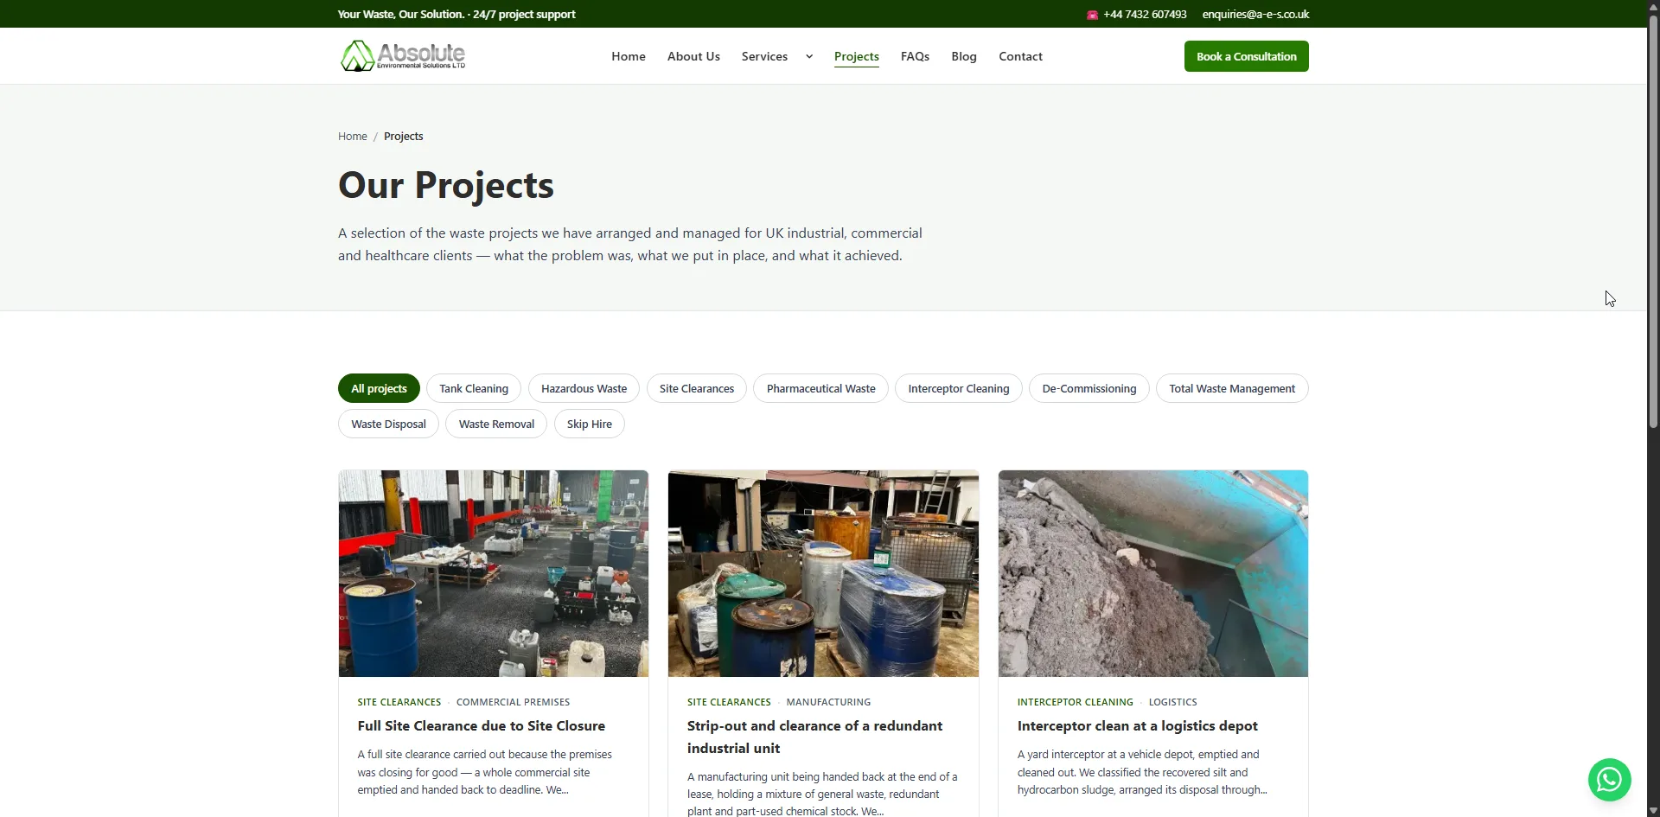Click Book a Consultation button
Viewport: 1660px width, 817px height.
(x=1247, y=56)
